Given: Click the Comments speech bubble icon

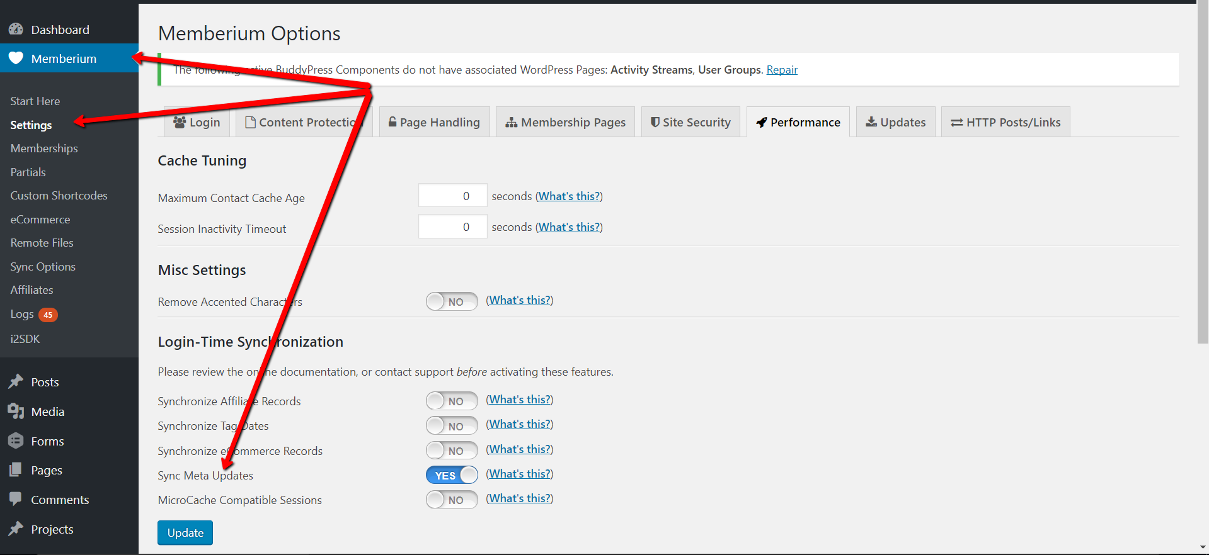Looking at the screenshot, I should (x=16, y=499).
